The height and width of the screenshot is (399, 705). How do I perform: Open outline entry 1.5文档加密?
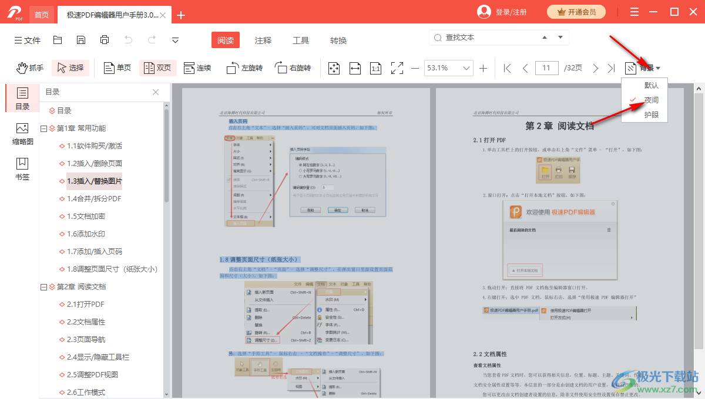click(86, 217)
